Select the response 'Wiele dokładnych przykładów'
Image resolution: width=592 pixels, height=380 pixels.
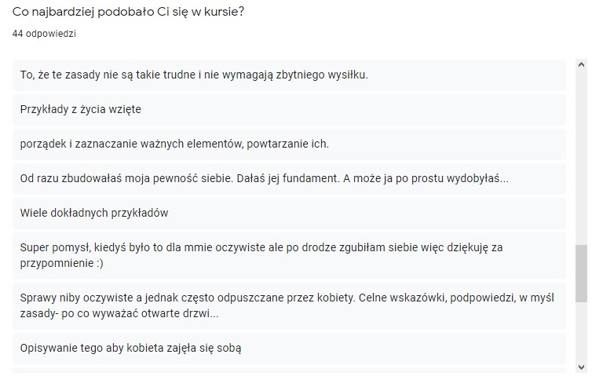289,214
